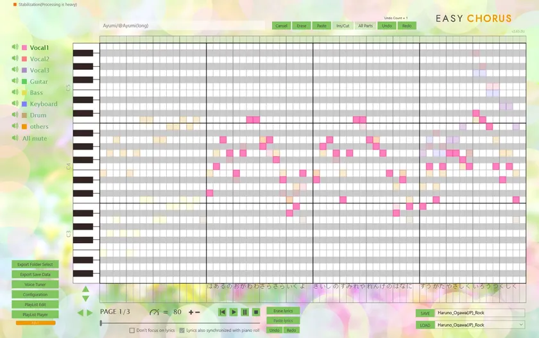Mute the Guitar track speaker icon
539x338 pixels.
tap(14, 81)
